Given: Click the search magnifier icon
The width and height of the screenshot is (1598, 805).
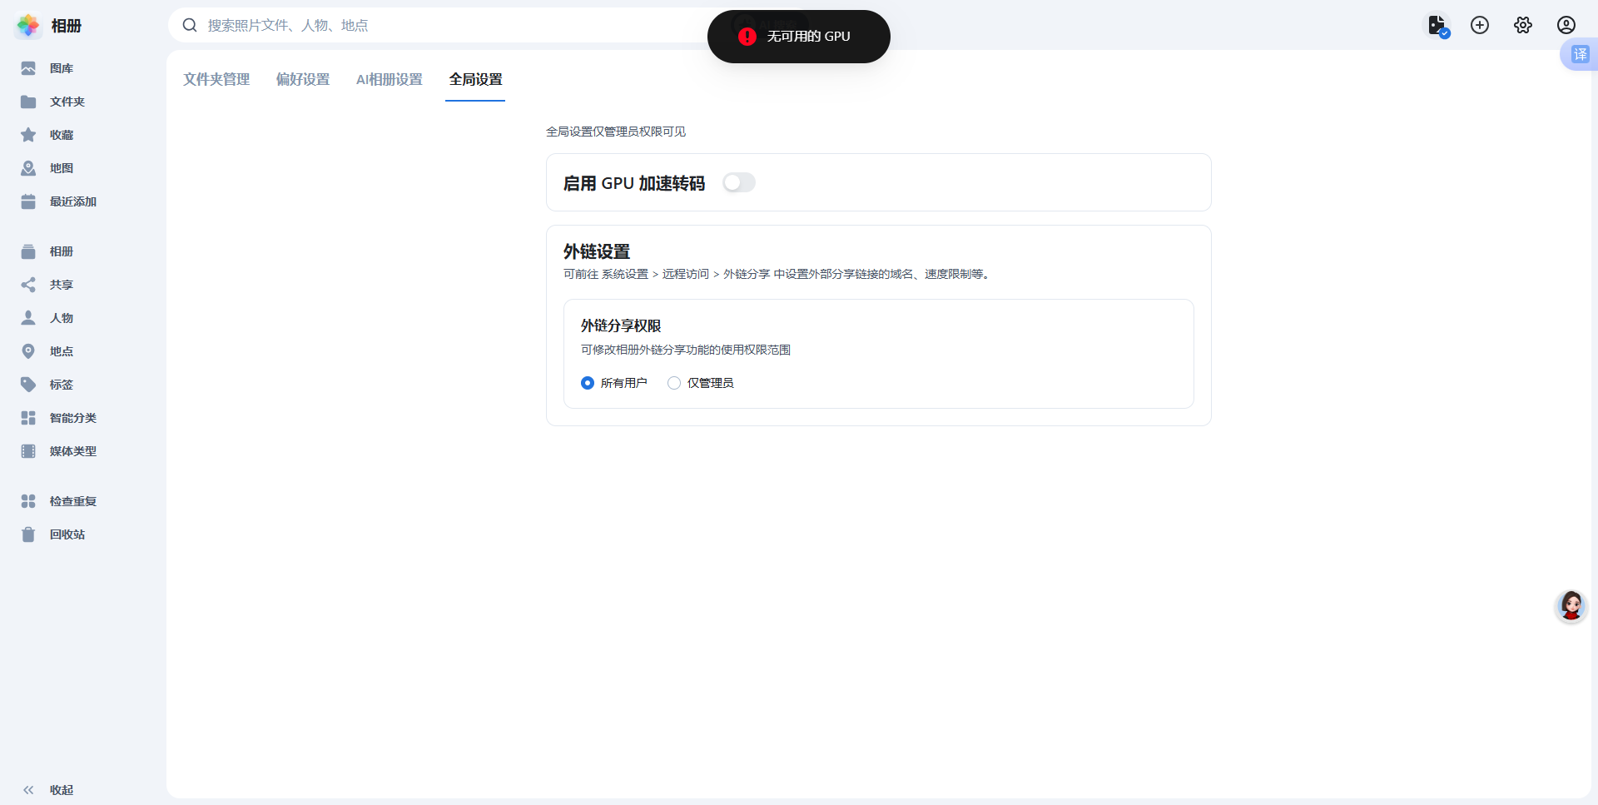Looking at the screenshot, I should [190, 25].
